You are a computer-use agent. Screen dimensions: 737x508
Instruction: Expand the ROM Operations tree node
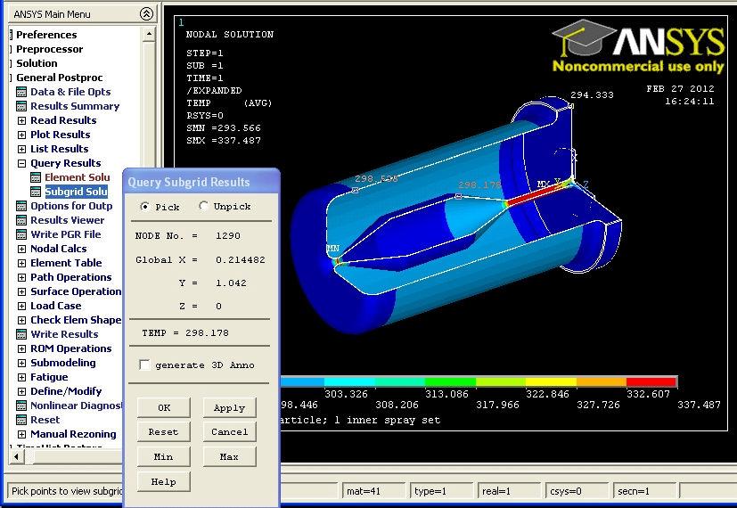click(x=21, y=348)
